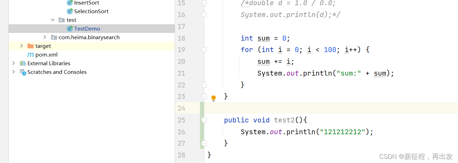Select the test package label
The image size is (458, 163).
(x=71, y=20)
